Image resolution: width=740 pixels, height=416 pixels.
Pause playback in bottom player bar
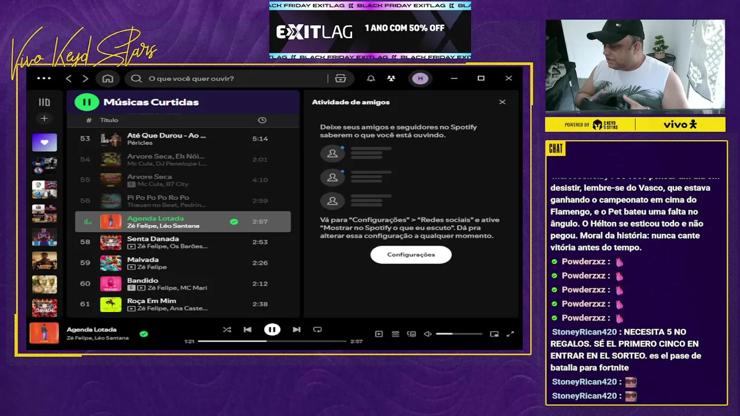(272, 329)
